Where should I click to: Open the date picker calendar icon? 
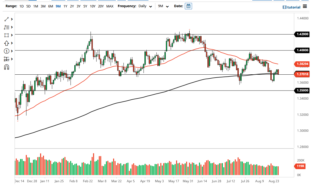[188, 6]
